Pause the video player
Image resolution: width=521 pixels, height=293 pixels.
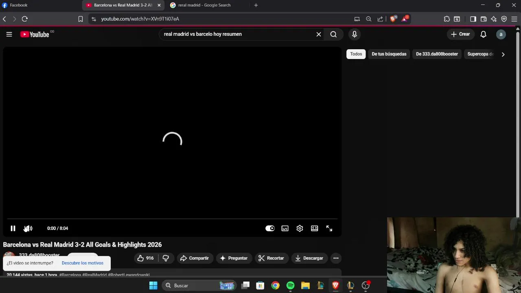click(13, 228)
